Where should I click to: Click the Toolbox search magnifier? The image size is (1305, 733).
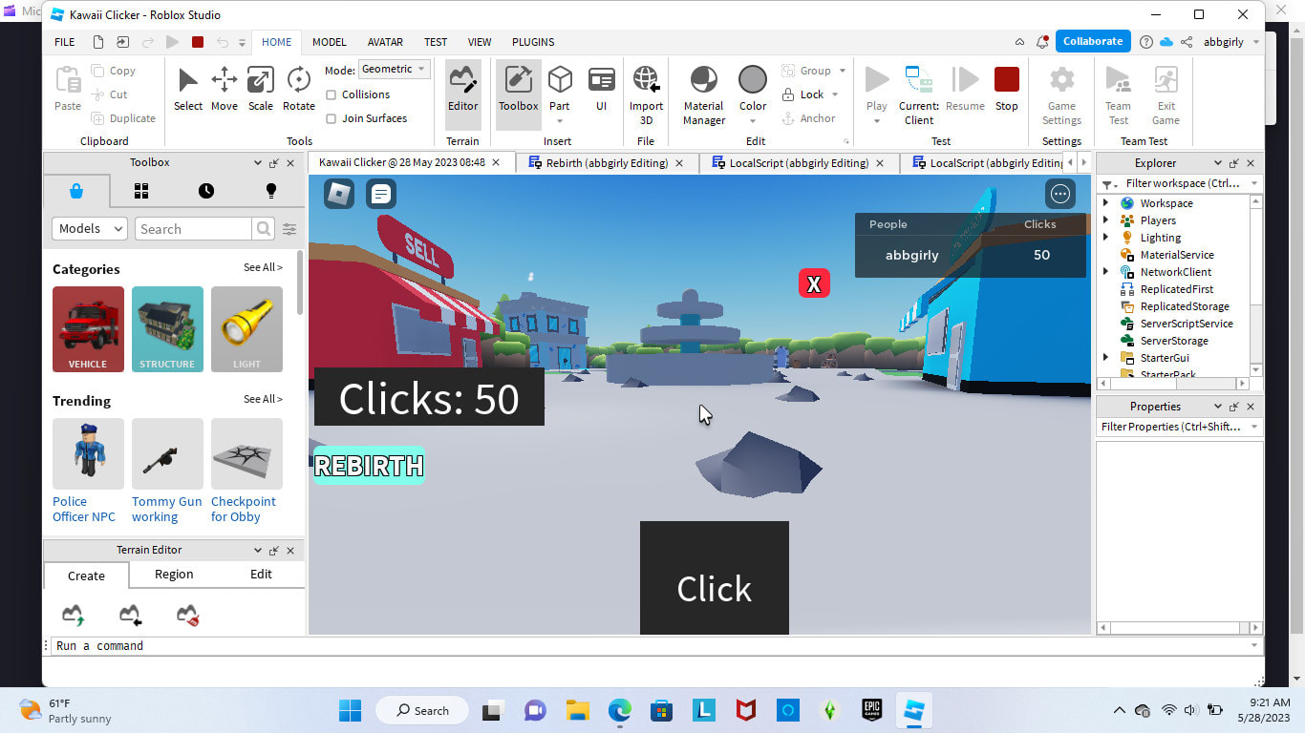tap(263, 229)
